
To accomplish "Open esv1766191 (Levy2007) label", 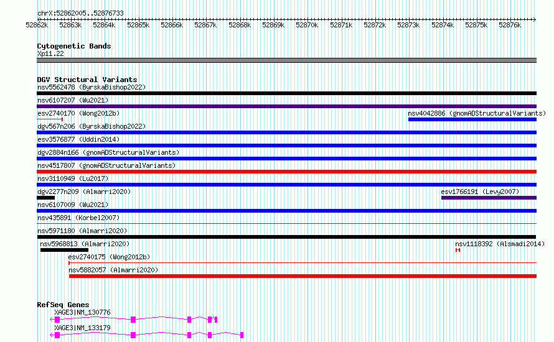I will point(480,192).
